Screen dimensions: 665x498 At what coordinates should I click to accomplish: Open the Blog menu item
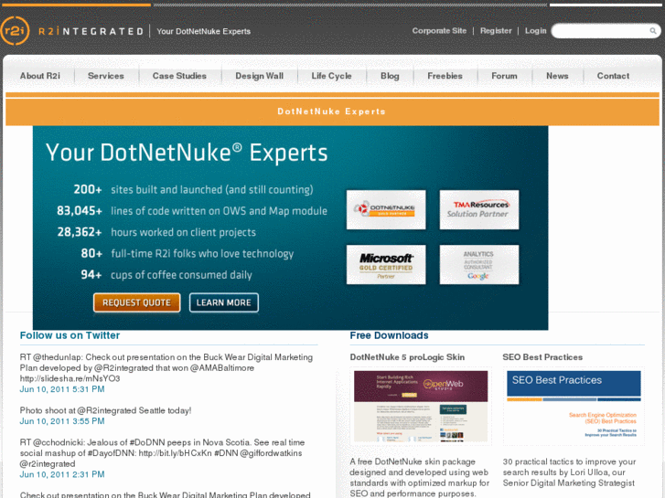click(390, 76)
